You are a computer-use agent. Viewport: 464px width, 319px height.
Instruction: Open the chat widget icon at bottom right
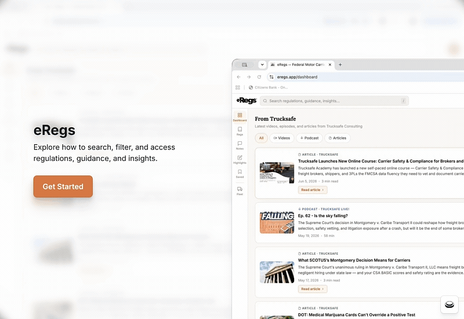pos(449,304)
